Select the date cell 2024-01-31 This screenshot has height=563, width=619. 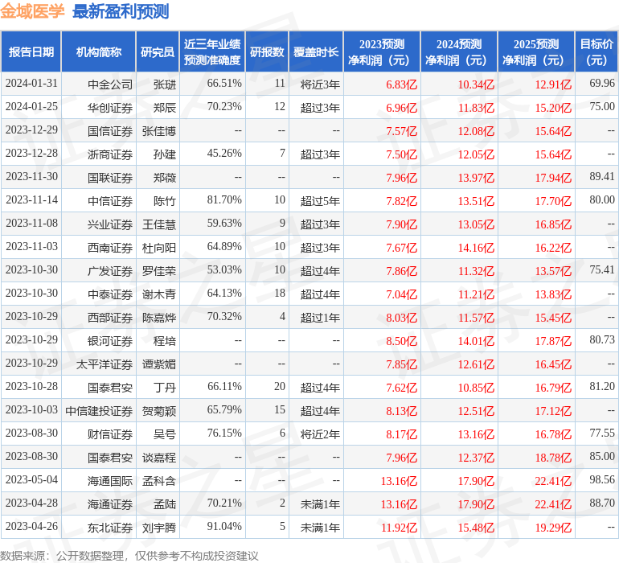pyautogui.click(x=31, y=84)
